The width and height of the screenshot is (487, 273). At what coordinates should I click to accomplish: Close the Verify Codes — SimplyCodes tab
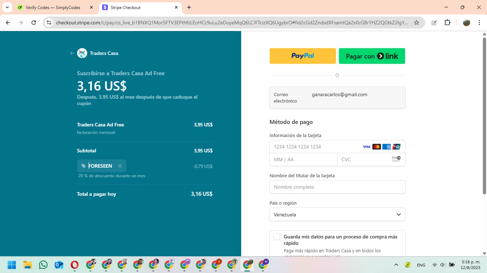91,7
